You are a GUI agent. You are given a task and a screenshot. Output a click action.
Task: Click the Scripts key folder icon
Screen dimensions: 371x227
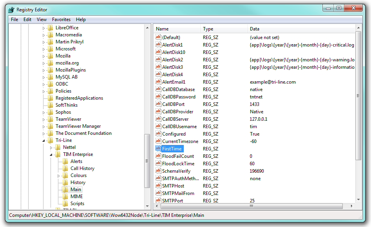(x=65, y=204)
